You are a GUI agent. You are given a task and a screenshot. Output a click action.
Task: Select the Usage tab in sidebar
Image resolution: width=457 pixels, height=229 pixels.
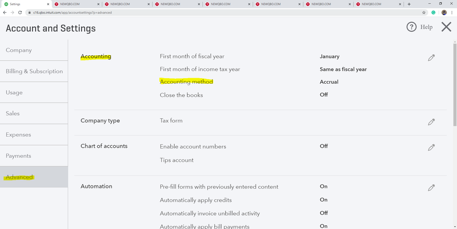[x=14, y=92]
